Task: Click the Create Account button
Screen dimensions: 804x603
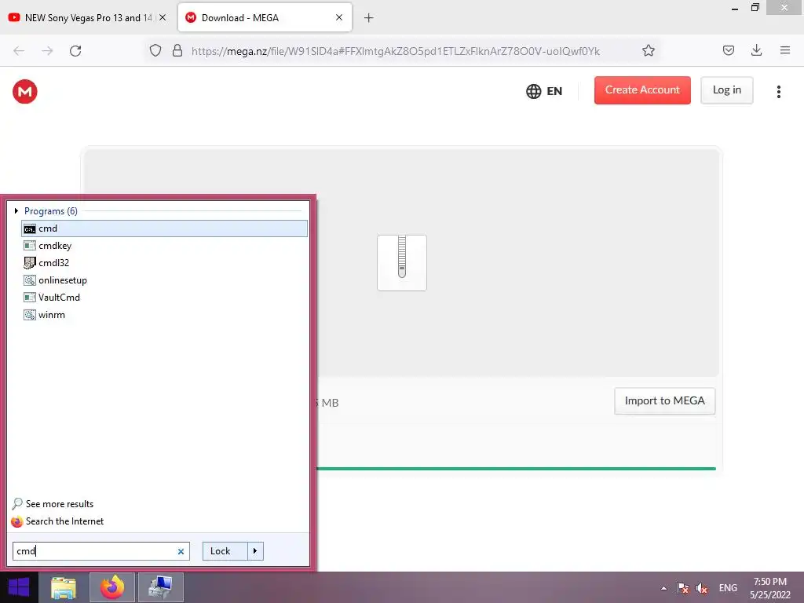Action: click(642, 90)
